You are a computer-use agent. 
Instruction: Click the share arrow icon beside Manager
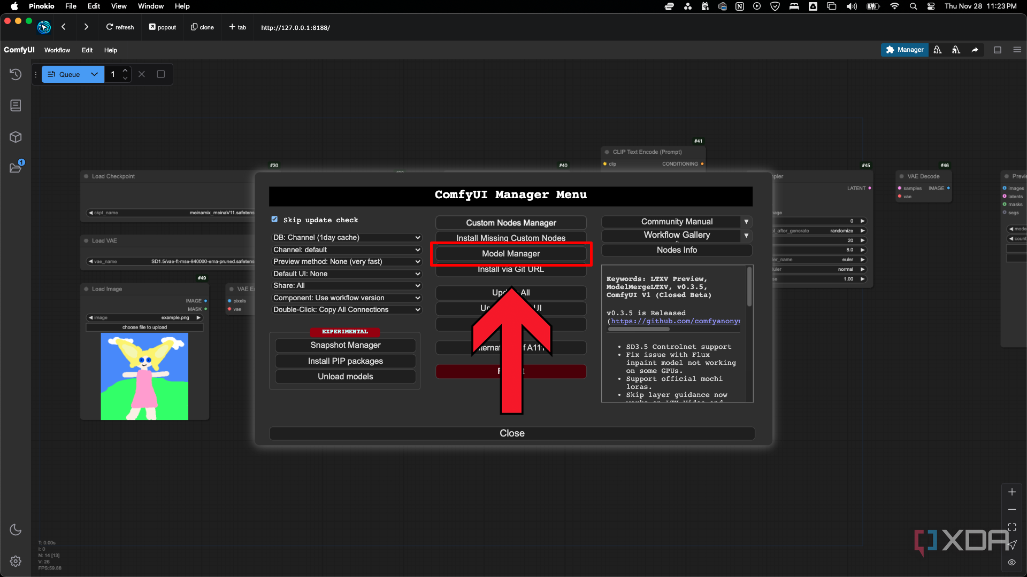pyautogui.click(x=975, y=50)
